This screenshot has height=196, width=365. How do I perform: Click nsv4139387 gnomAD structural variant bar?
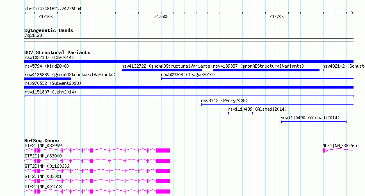point(266,70)
